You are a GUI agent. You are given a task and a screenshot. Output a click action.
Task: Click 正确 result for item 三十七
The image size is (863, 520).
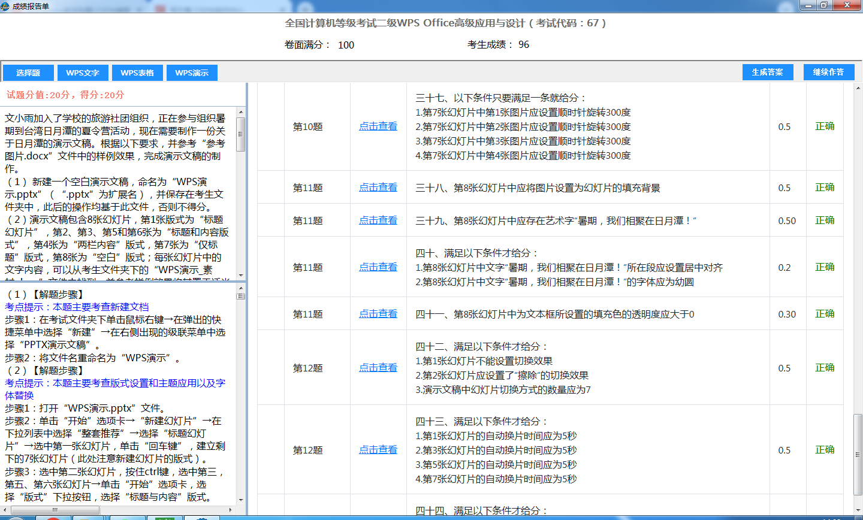(825, 126)
